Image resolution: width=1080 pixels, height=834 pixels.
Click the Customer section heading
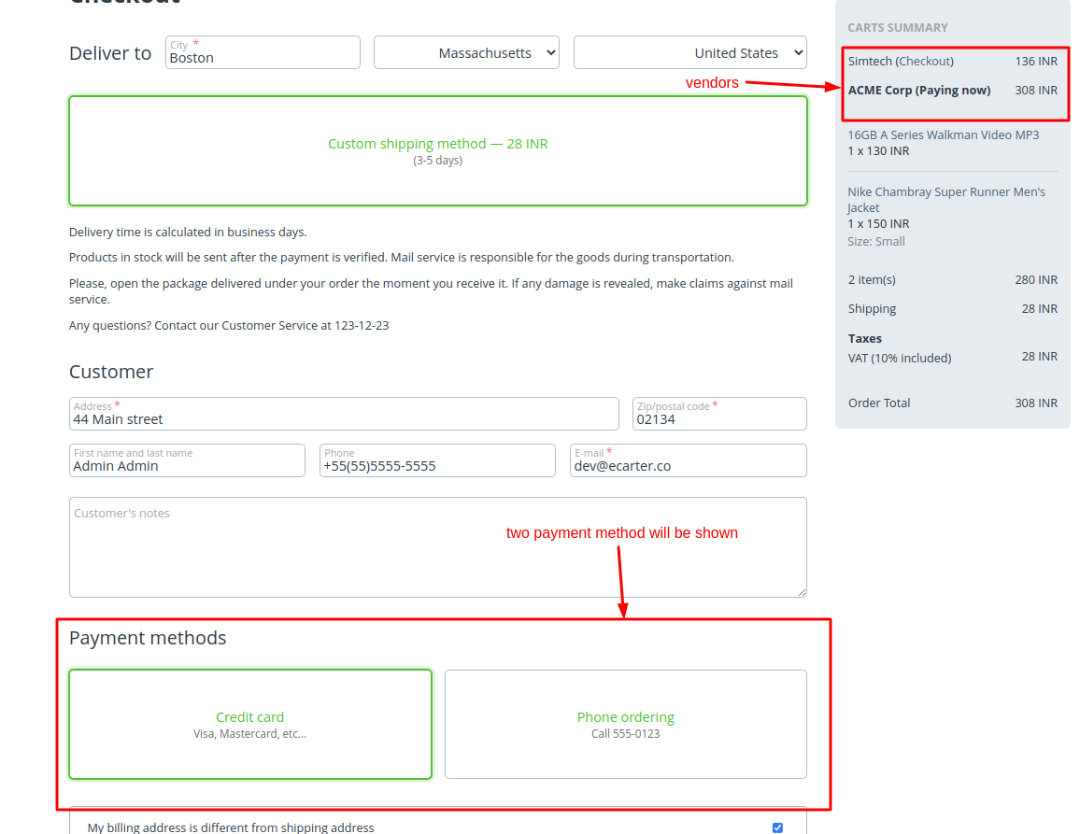coord(111,372)
